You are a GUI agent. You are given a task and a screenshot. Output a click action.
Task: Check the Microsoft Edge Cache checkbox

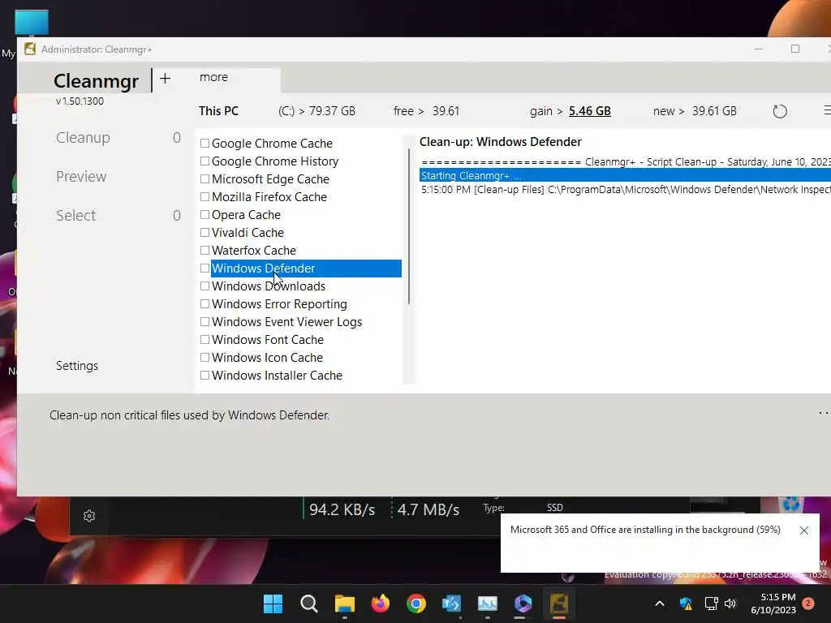pyautogui.click(x=205, y=179)
